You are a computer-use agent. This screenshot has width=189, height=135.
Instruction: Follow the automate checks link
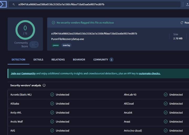(150, 74)
